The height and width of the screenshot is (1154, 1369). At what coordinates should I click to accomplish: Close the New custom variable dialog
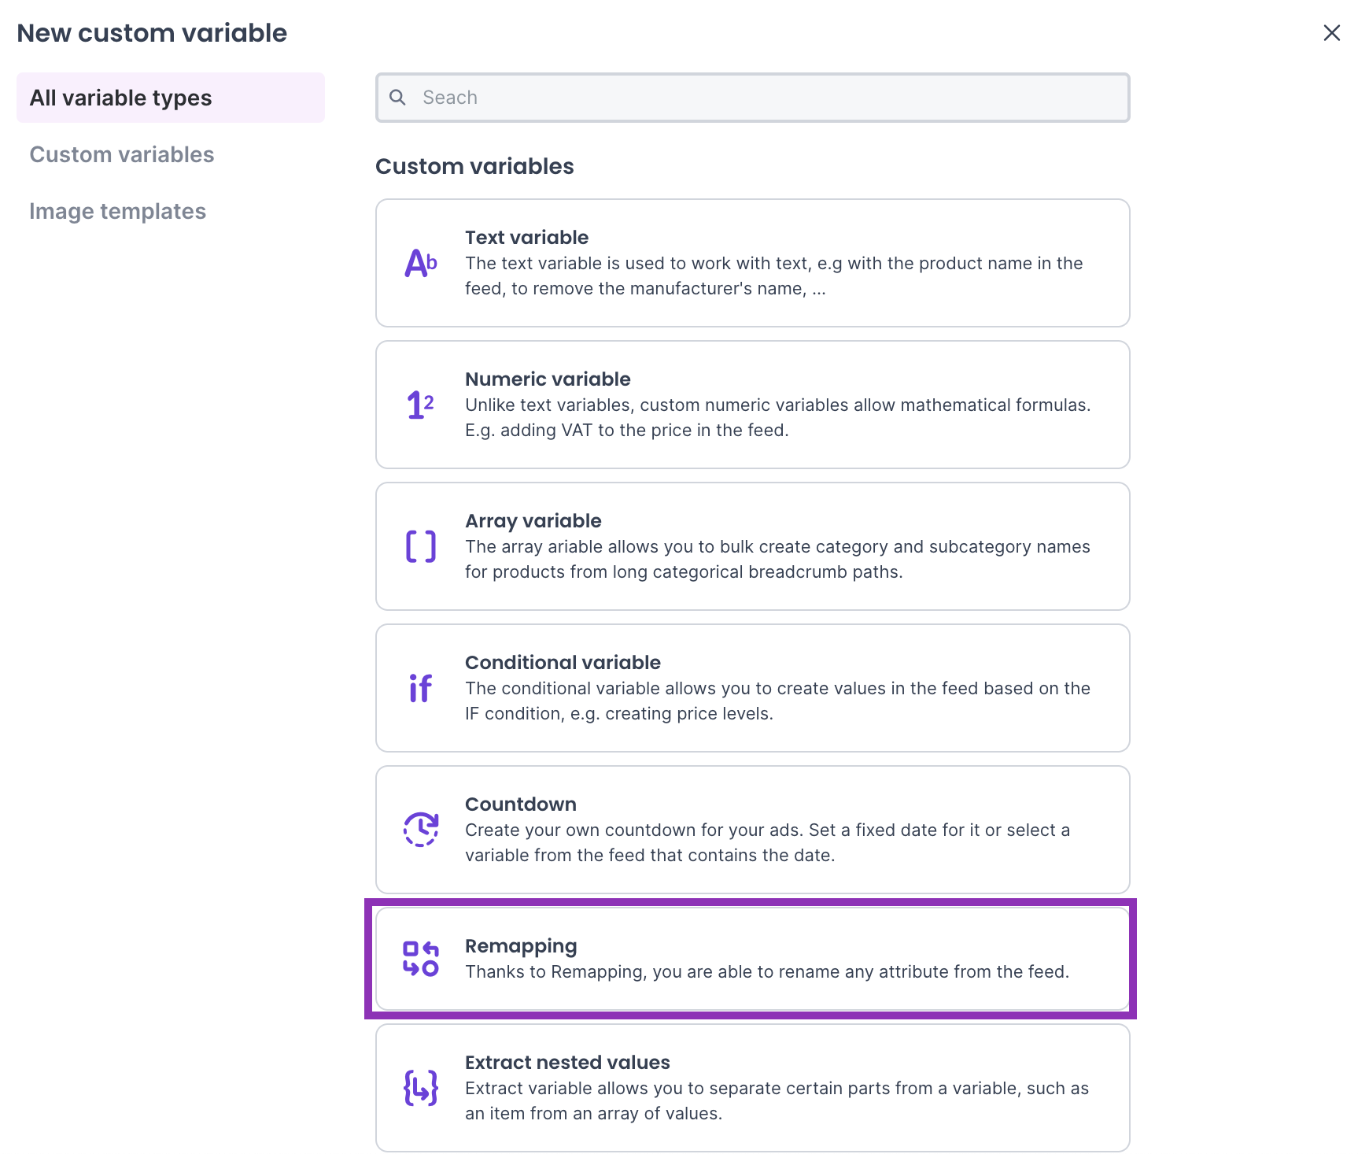[1331, 33]
